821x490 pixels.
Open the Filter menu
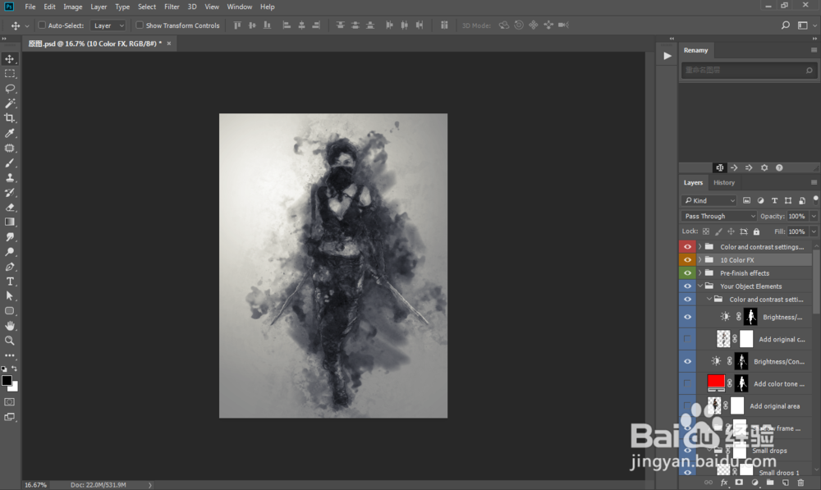[172, 7]
